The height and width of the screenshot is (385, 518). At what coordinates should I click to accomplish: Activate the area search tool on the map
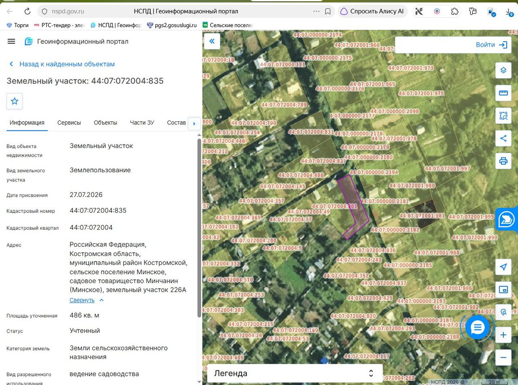(503, 116)
